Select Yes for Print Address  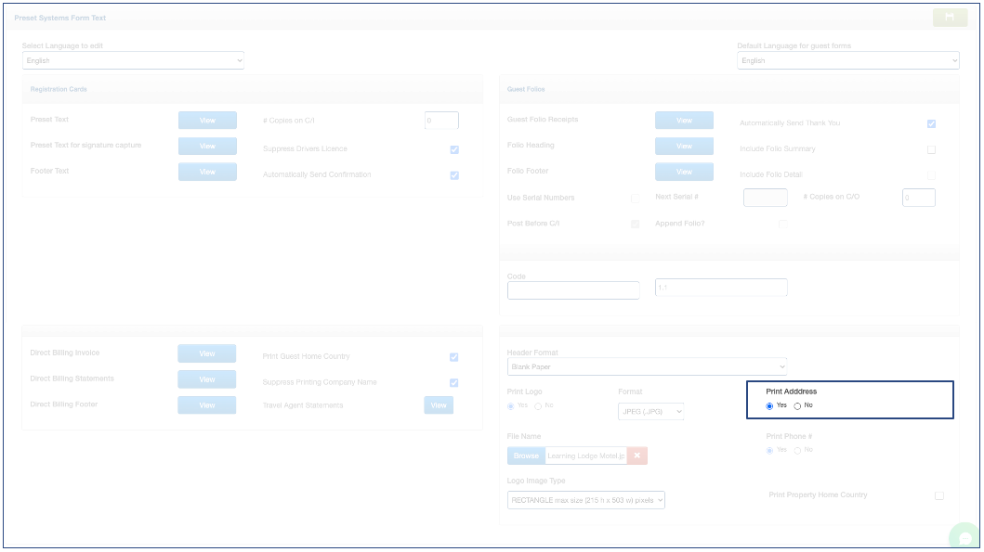[x=769, y=405]
